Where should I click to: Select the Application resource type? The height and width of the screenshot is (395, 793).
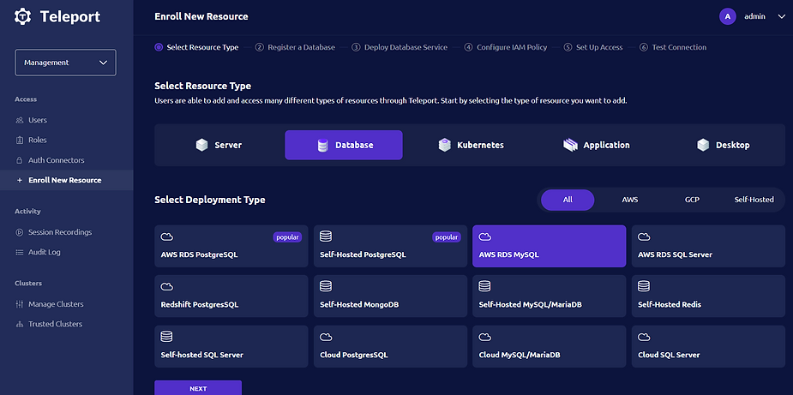[x=597, y=145]
